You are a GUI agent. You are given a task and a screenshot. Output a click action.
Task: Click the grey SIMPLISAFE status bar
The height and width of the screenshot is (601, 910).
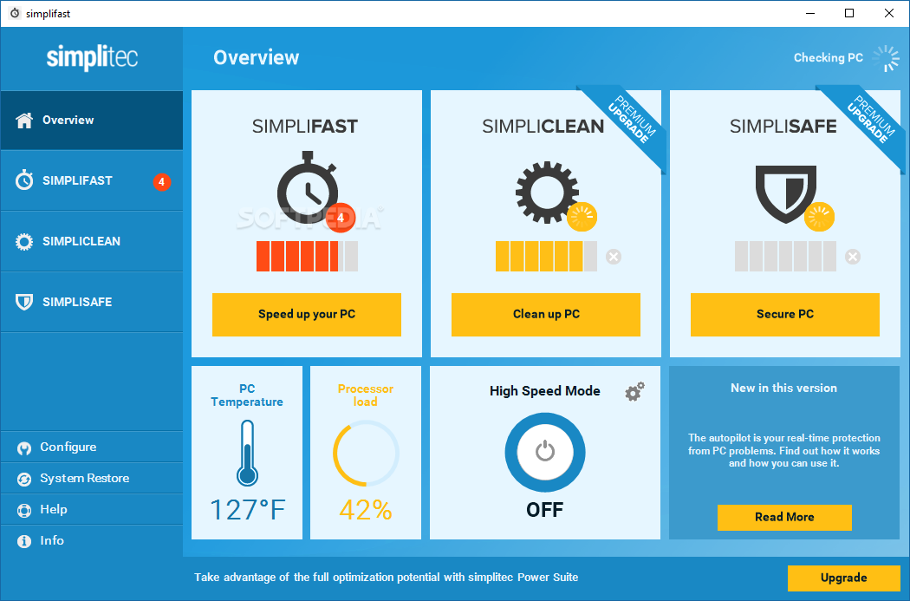pos(785,256)
